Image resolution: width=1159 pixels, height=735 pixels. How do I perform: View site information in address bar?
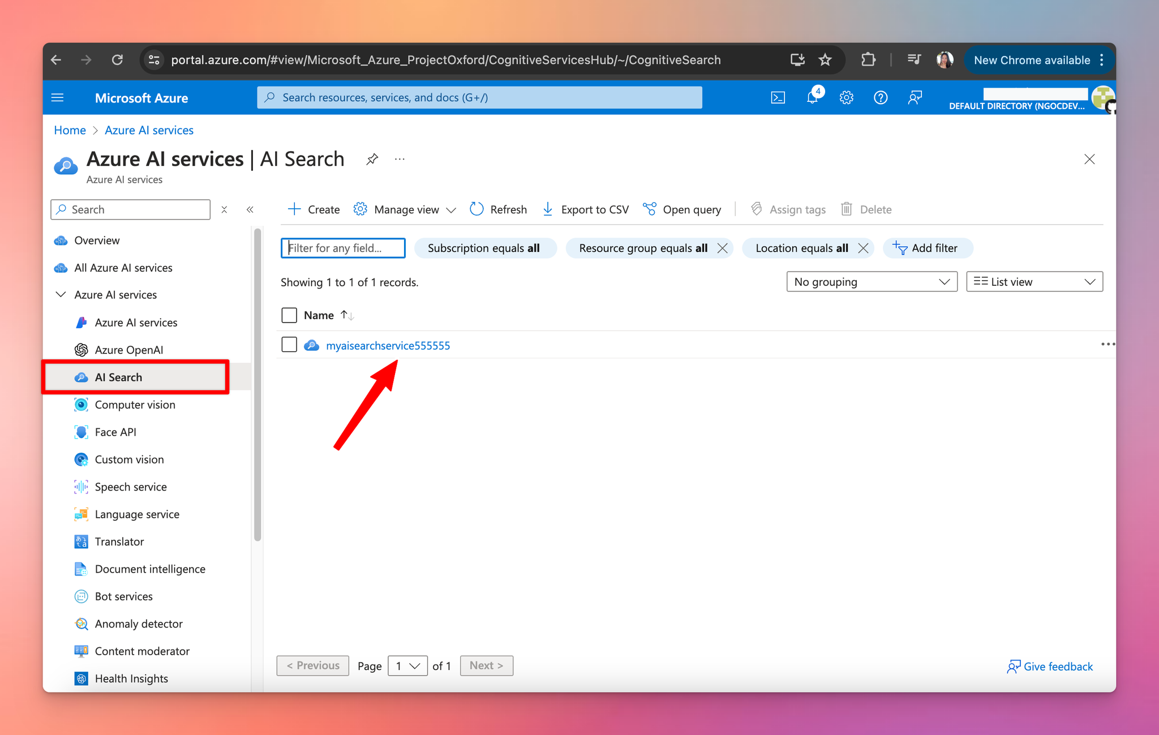[154, 60]
